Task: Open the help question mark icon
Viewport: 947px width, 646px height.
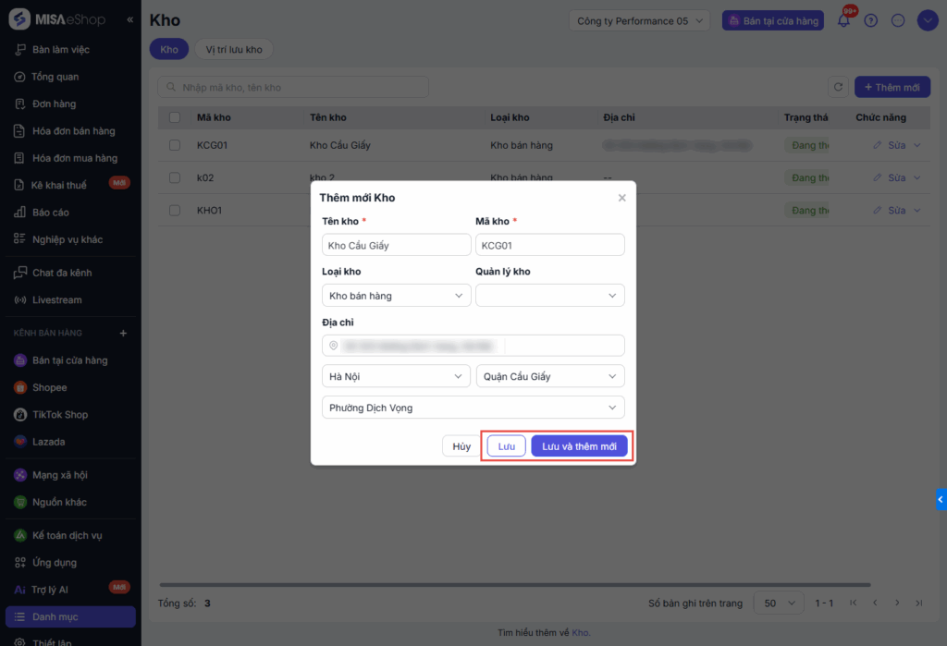Action: pyautogui.click(x=870, y=20)
